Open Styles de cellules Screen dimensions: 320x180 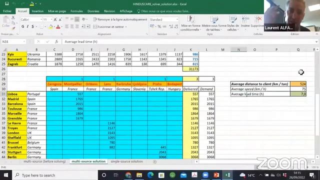(232, 23)
